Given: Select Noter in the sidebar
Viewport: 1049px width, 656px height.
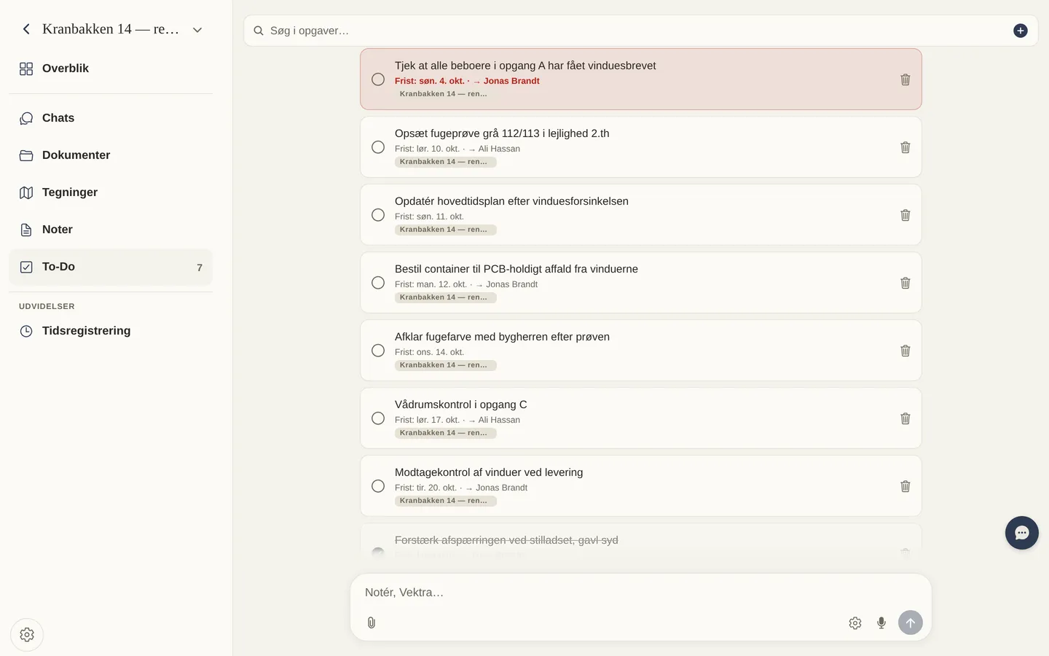Looking at the screenshot, I should coord(111,230).
